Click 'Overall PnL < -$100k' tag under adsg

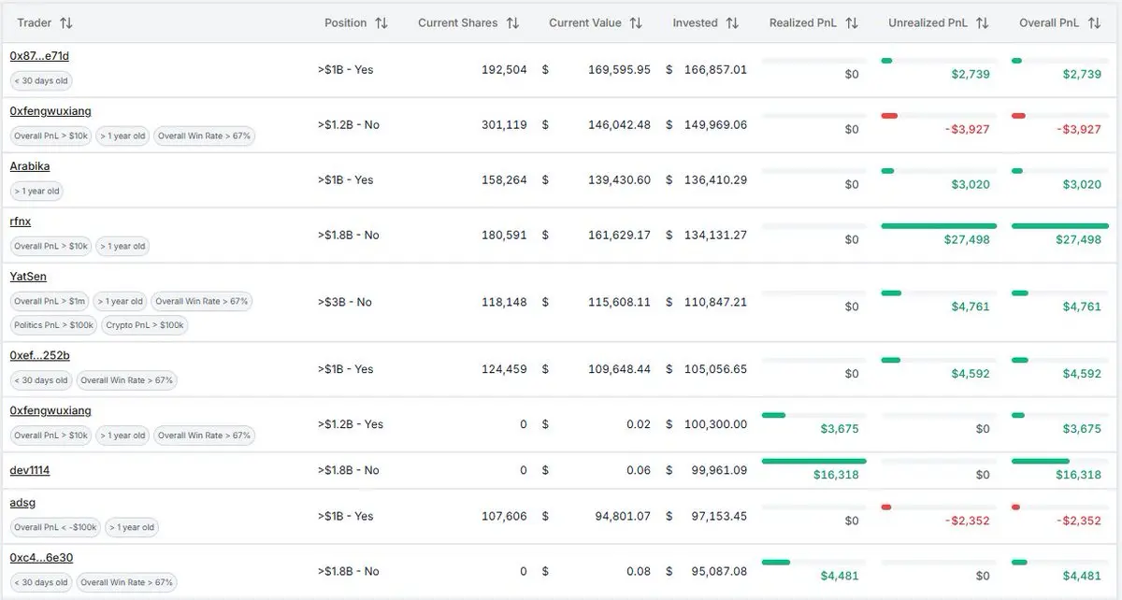click(x=55, y=527)
